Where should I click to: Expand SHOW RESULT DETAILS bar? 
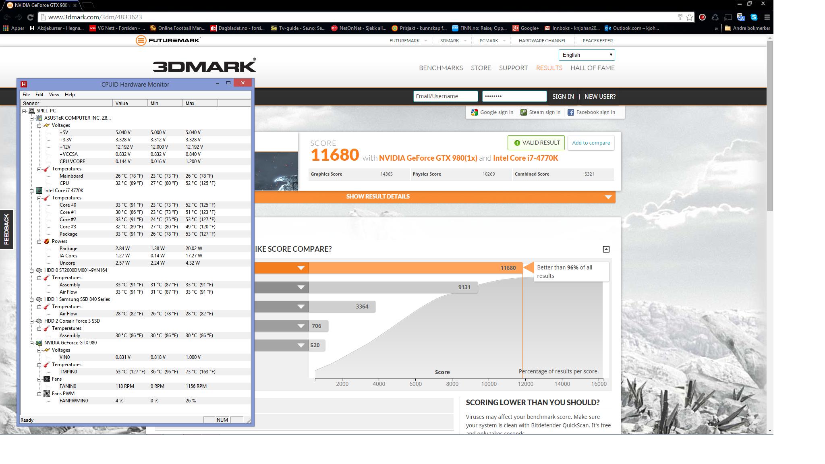point(435,197)
